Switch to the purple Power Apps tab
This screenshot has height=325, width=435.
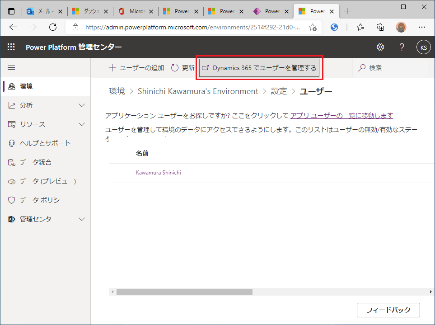271,11
